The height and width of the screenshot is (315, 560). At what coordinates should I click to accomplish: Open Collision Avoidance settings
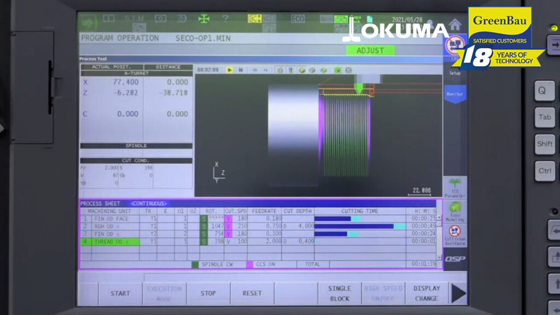(455, 235)
